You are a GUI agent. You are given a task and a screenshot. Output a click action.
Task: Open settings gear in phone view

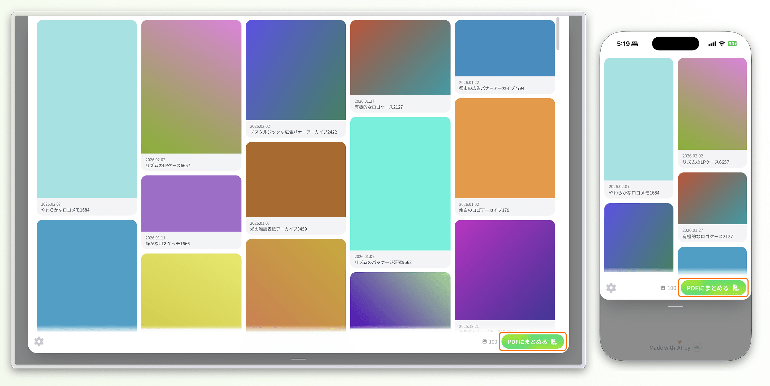click(x=611, y=288)
